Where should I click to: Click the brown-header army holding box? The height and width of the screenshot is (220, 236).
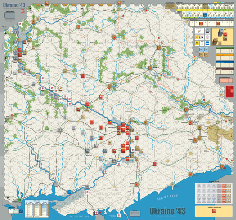click(x=225, y=72)
